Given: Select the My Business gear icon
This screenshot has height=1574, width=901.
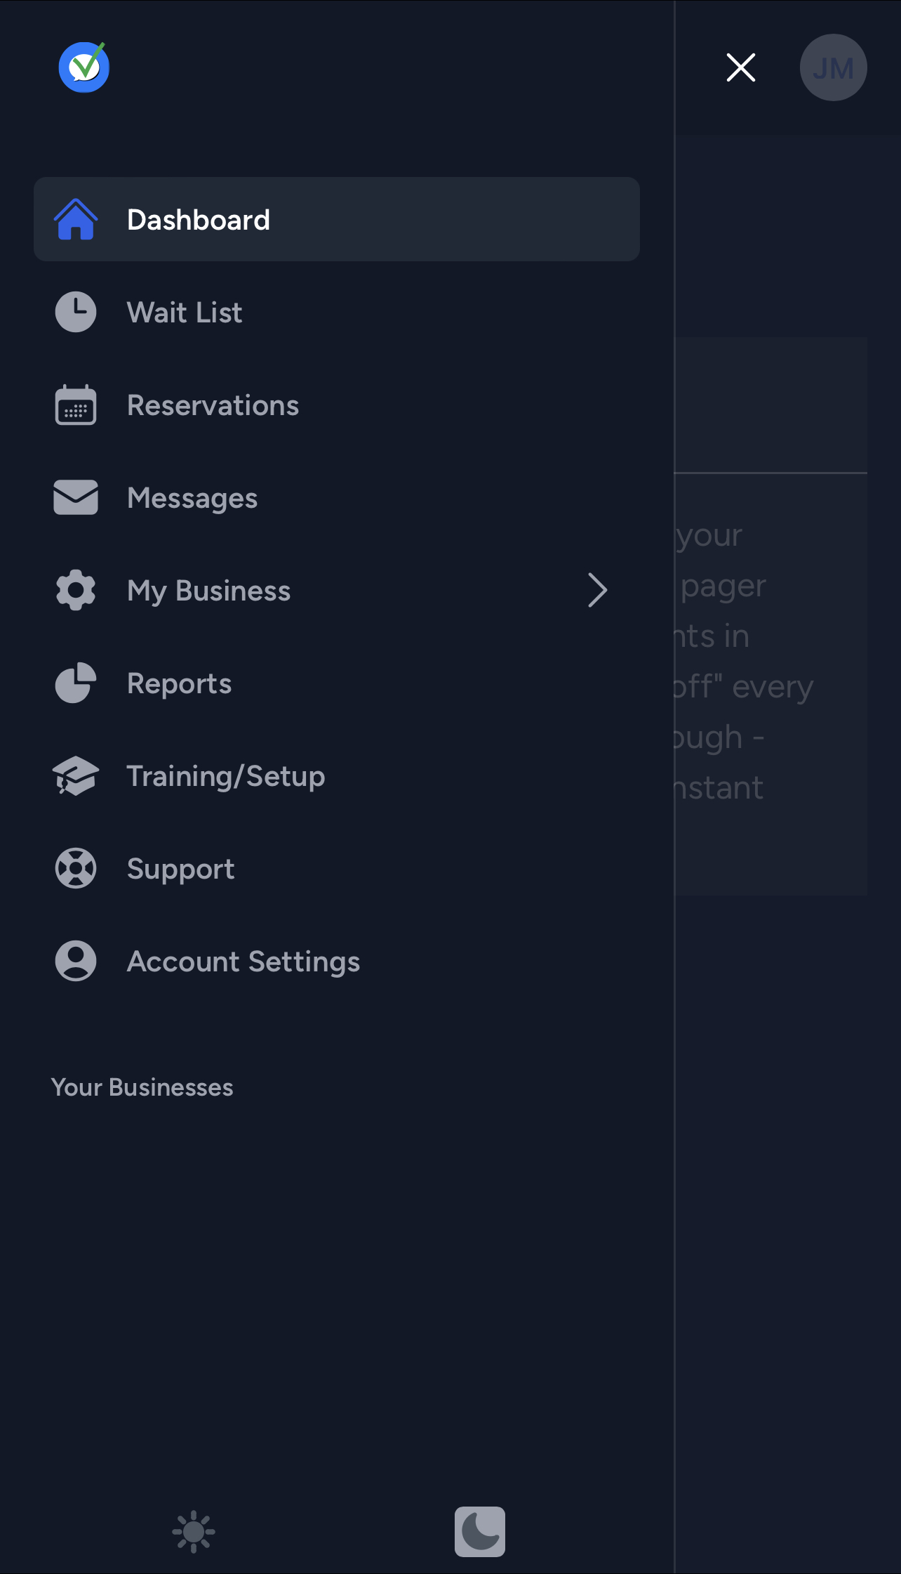Looking at the screenshot, I should pyautogui.click(x=75, y=590).
